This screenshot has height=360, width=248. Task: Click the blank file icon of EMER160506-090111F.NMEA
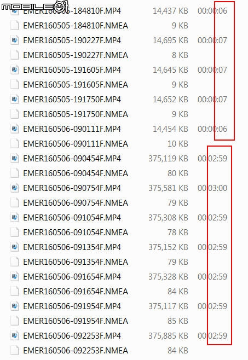click(15, 144)
